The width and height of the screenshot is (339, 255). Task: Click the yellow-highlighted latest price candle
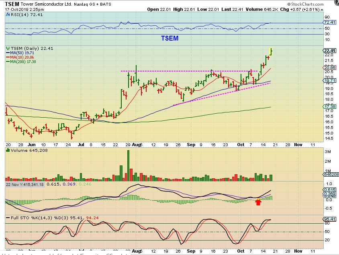(271, 51)
